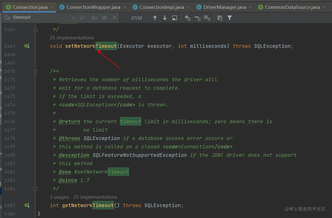Switch to Connection.java tab

[x=30, y=7]
